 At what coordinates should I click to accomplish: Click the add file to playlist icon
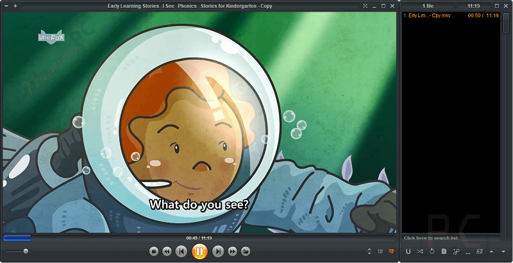click(444, 251)
